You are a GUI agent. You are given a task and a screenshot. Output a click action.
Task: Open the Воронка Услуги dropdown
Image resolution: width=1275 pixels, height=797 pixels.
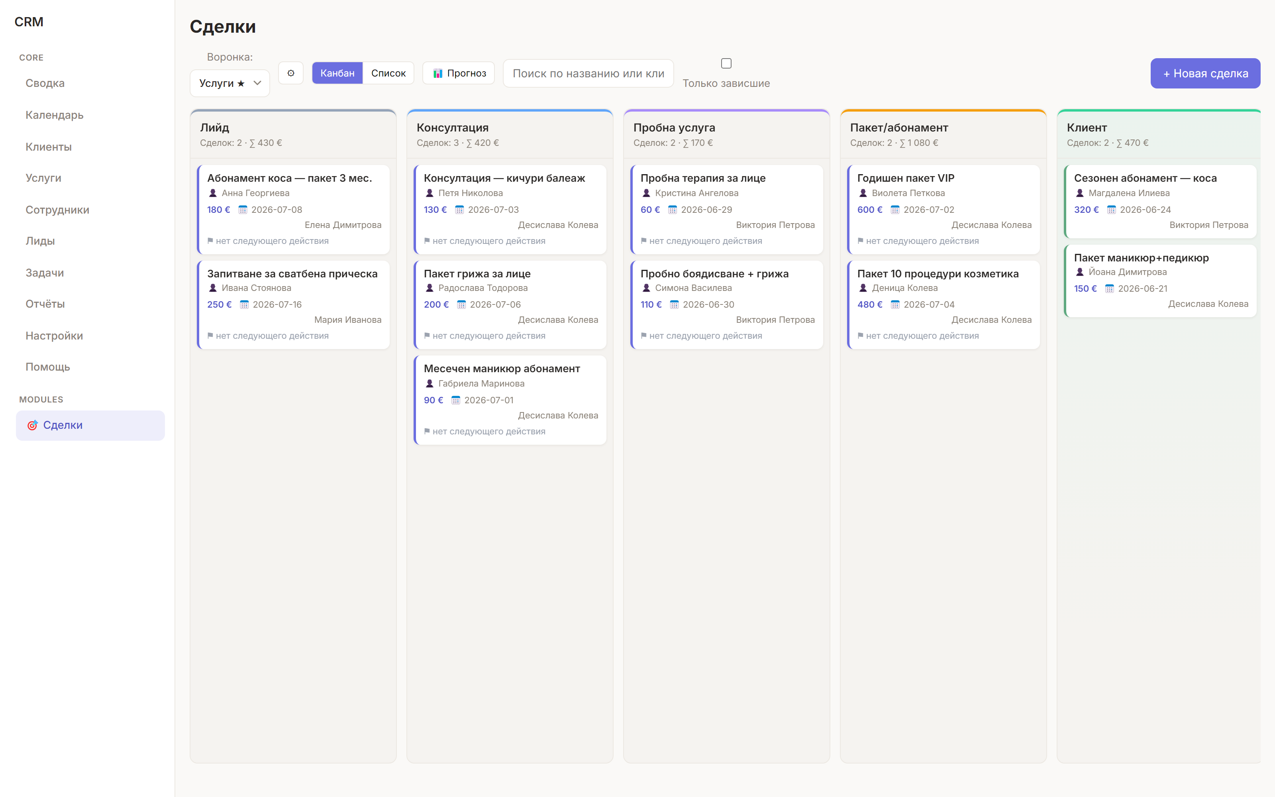click(x=230, y=83)
